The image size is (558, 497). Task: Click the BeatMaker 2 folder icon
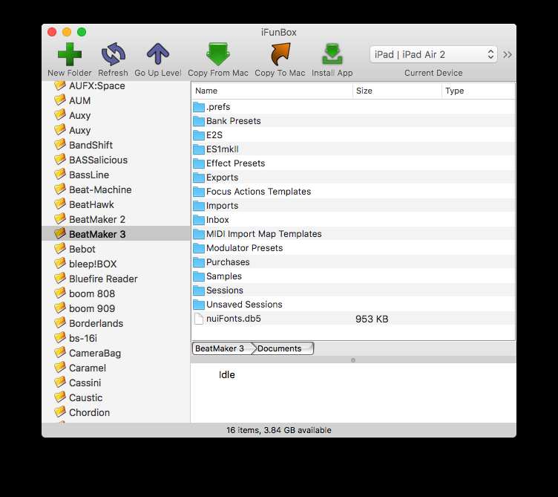click(x=60, y=219)
